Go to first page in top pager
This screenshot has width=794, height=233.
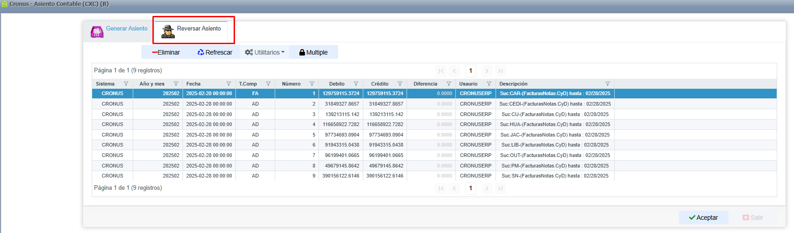(x=441, y=71)
